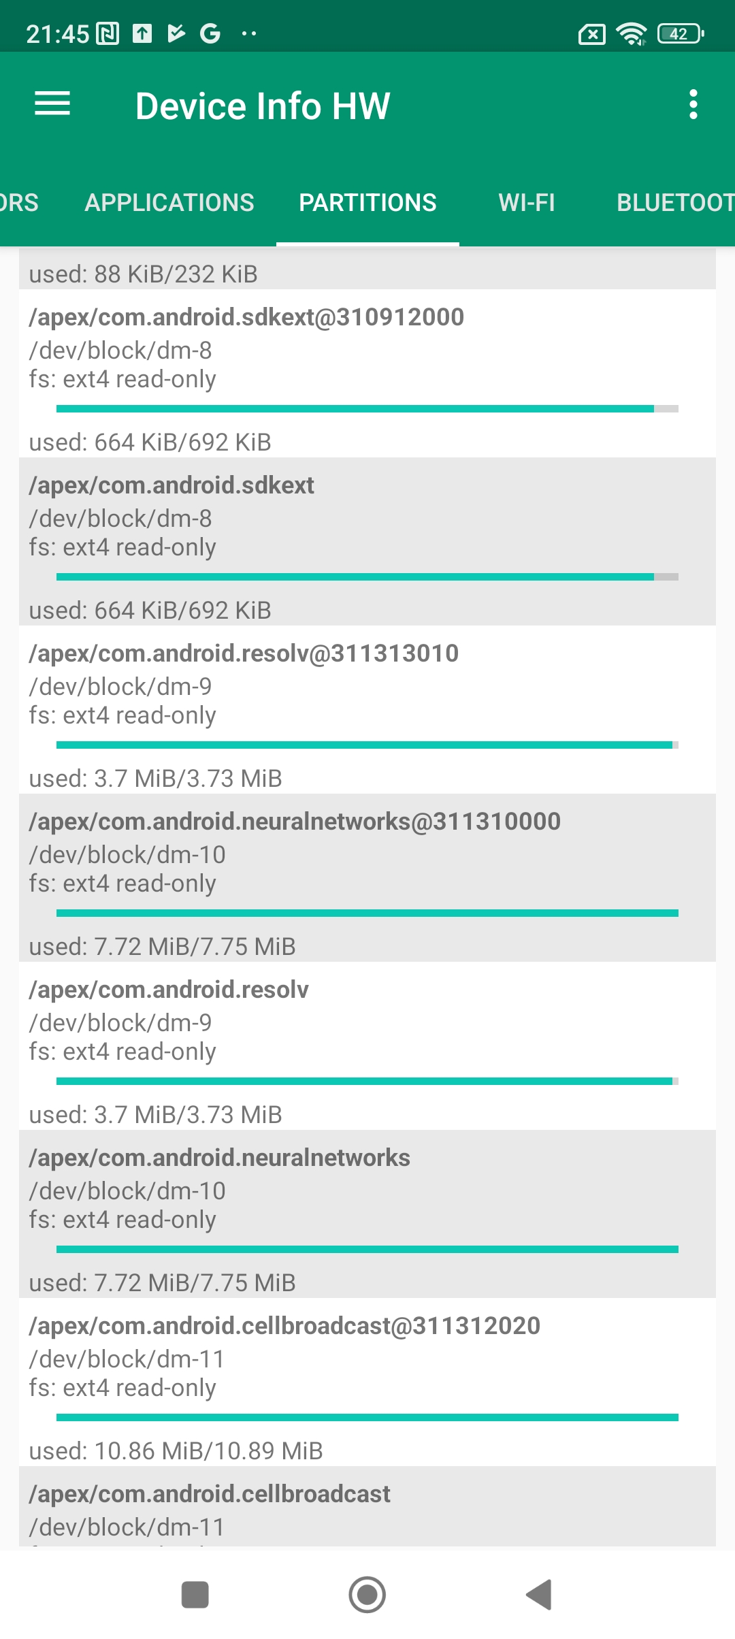Tap the Wi-Fi status bar icon
This screenshot has width=735, height=1639.
point(631,33)
